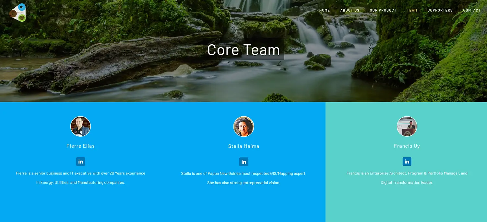Open the Supporters page
The image size is (487, 222).
pyautogui.click(x=440, y=10)
